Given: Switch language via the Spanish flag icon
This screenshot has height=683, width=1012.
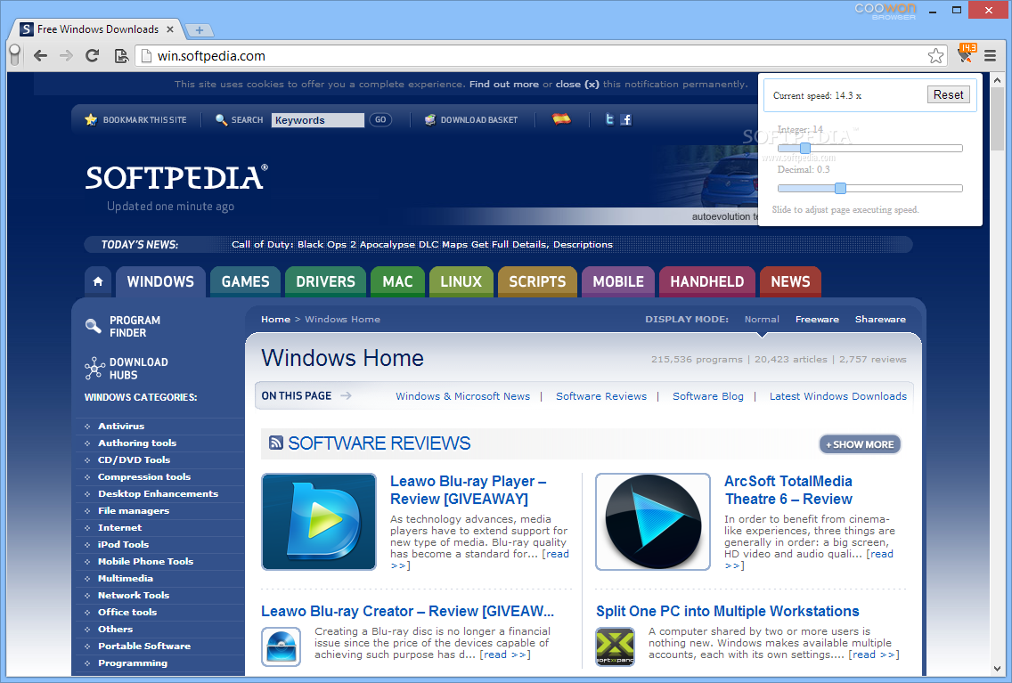Looking at the screenshot, I should [561, 118].
